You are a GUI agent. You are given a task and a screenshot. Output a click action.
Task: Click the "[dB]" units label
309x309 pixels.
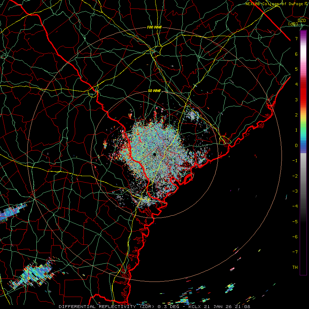point(293,24)
